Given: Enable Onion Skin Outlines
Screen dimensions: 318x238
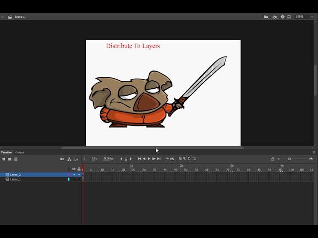Looking at the screenshot, I should point(185,159).
